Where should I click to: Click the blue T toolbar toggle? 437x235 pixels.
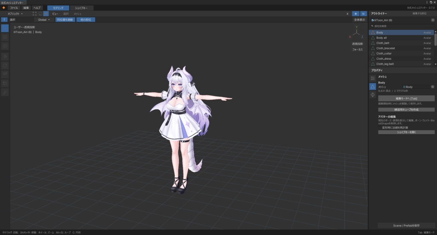pos(4,20)
